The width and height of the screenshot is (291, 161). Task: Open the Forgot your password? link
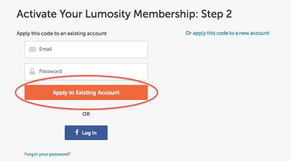click(x=47, y=154)
